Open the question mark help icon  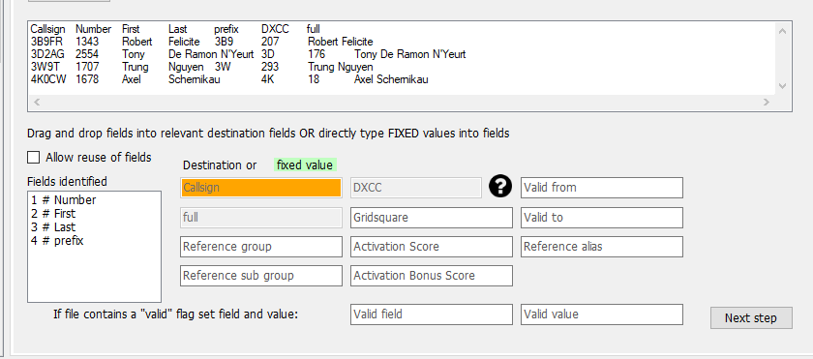coord(499,186)
